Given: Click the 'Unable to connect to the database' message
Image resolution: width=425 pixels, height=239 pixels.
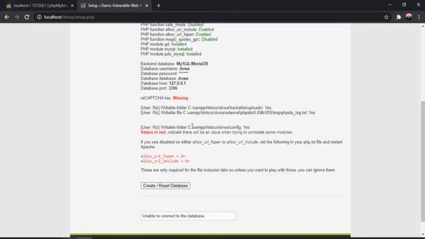Looking at the screenshot, I should pos(188,216).
